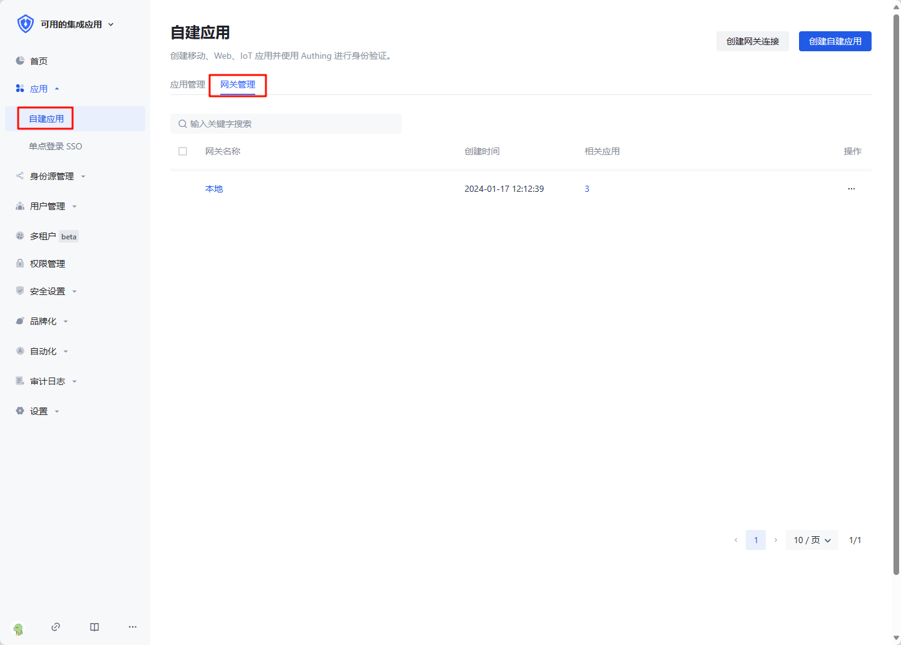
Task: Expand the 身份源管理 menu
Action: pos(52,176)
